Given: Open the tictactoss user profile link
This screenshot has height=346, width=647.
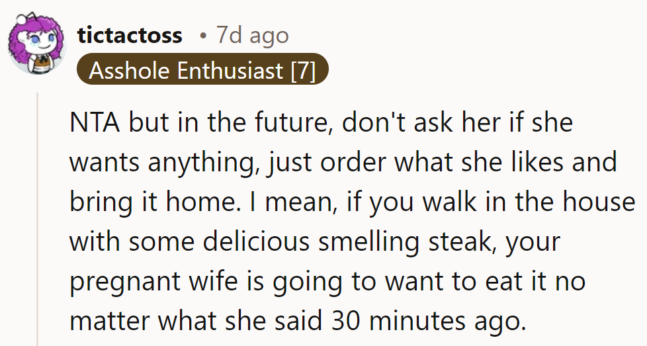Looking at the screenshot, I should click(x=130, y=35).
